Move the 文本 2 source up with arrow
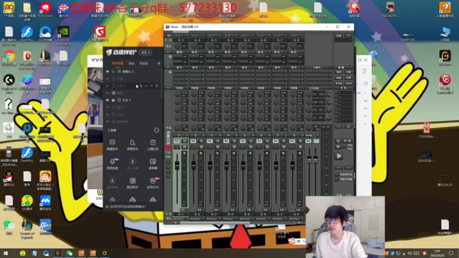The image size is (459, 258). point(146,85)
